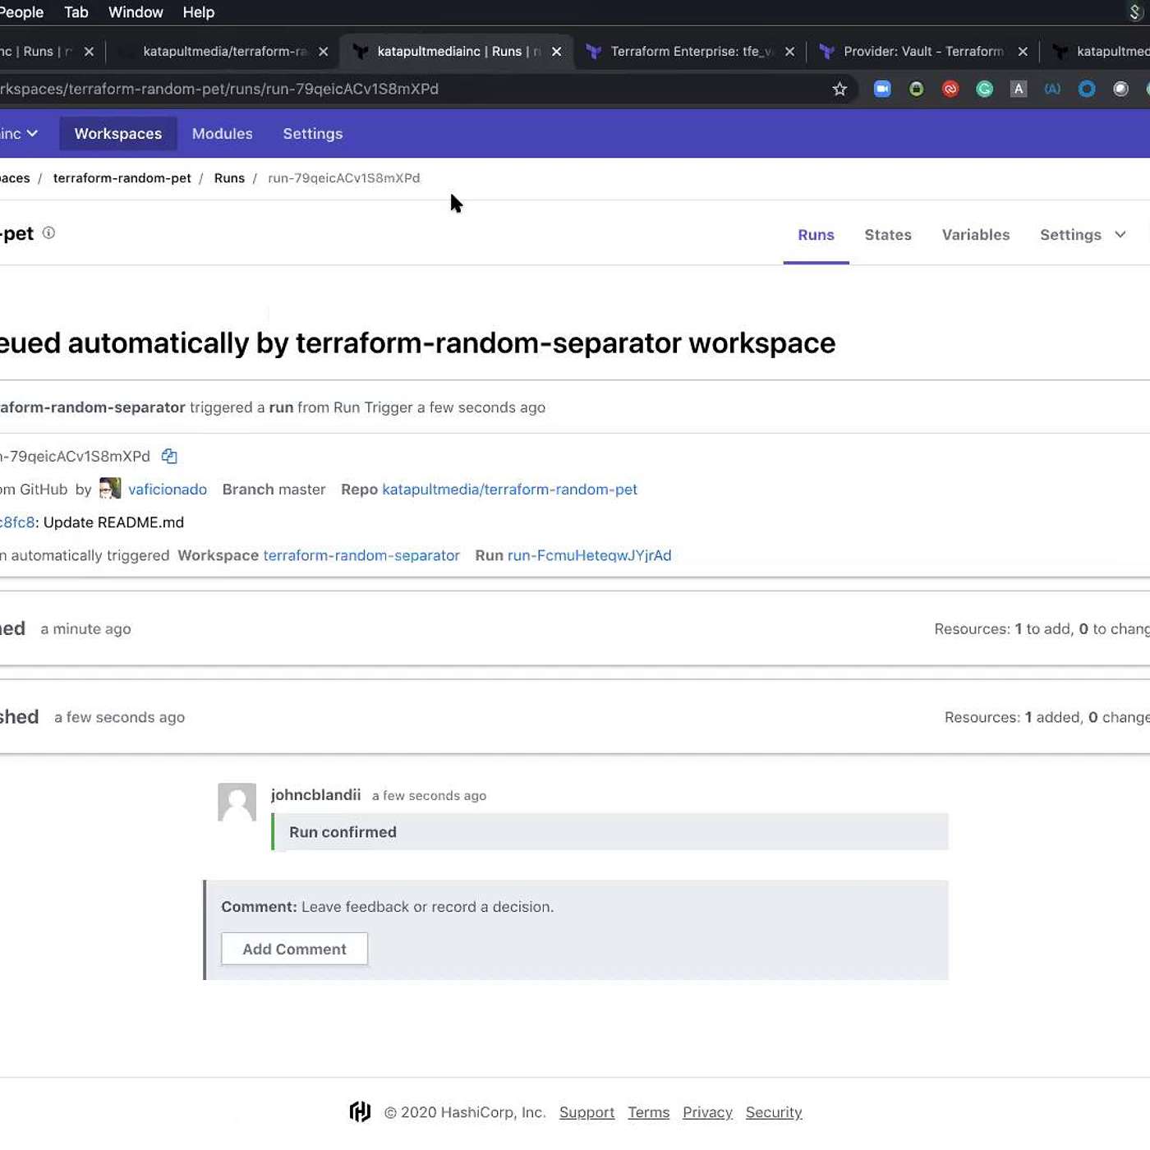Open the katapultmedia/terraform-random-pet repo link
The image size is (1150, 1150).
pos(509,489)
